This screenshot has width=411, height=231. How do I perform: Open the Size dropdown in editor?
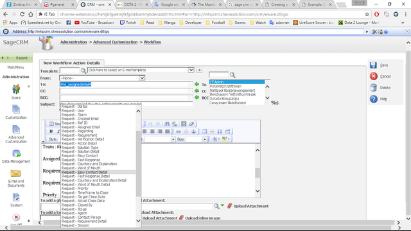tap(205, 139)
